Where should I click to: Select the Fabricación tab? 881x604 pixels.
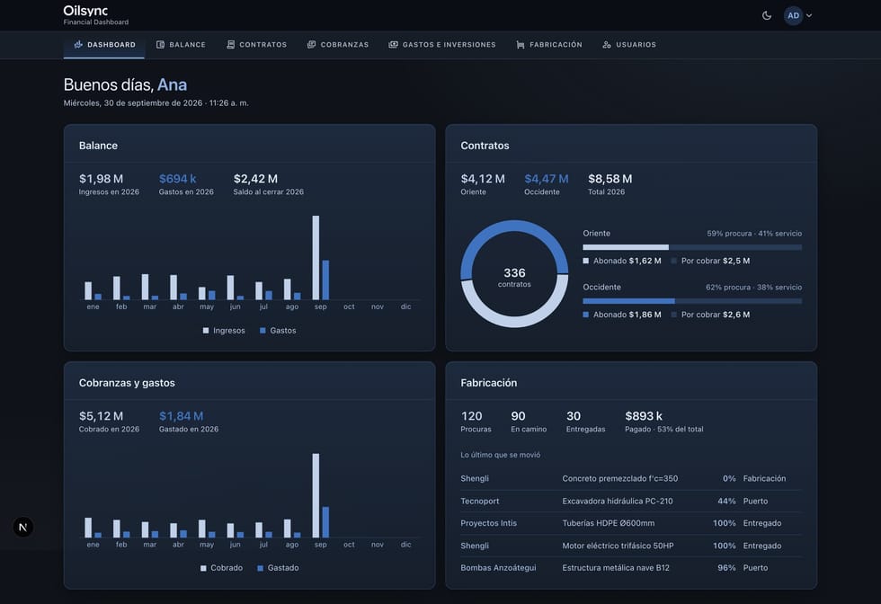[549, 45]
